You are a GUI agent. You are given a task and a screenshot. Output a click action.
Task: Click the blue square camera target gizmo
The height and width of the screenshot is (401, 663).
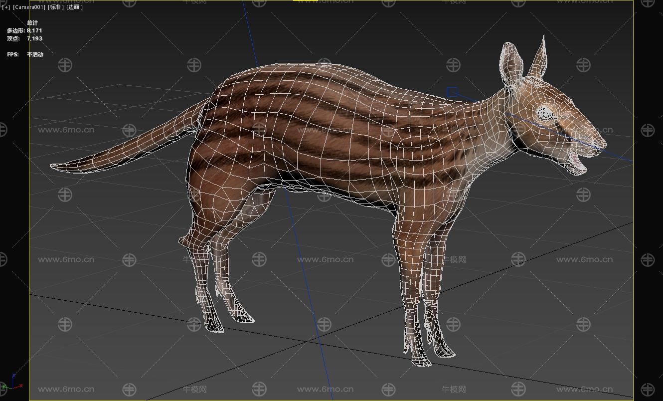point(452,92)
